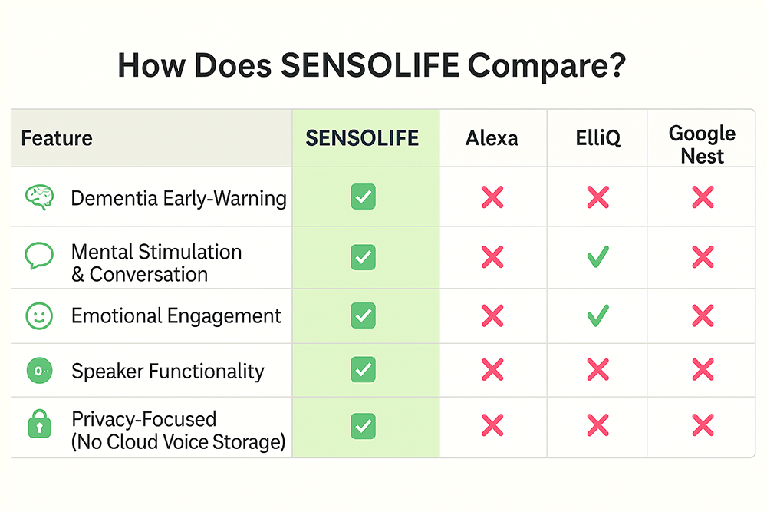Click the speech bubble Mental Stimulation icon
The width and height of the screenshot is (767, 512).
click(x=38, y=256)
